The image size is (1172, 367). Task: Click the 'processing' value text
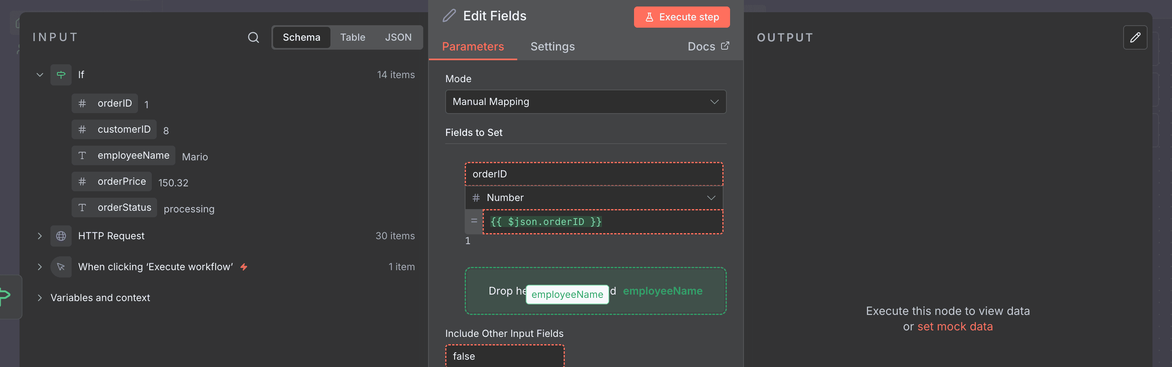click(189, 209)
